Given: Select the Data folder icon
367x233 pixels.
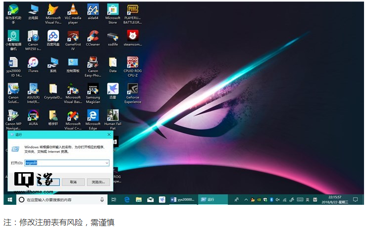Looking at the screenshot, I should [x=112, y=65].
